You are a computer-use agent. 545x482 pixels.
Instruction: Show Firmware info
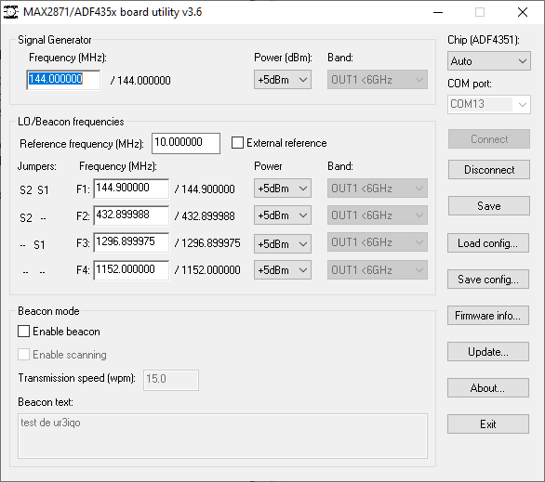pyautogui.click(x=488, y=315)
